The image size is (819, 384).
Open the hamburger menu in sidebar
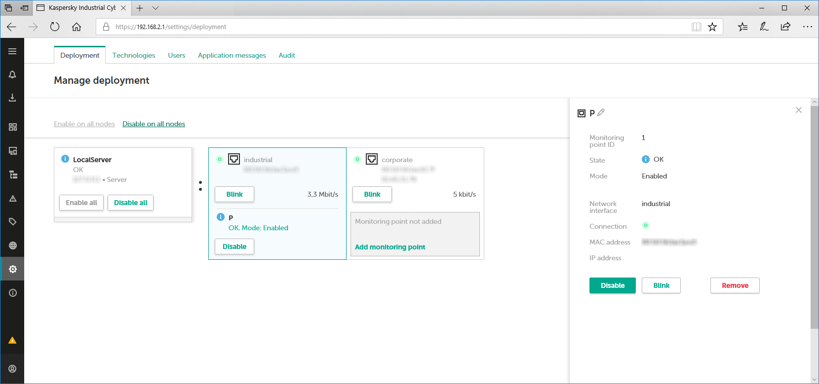point(12,51)
